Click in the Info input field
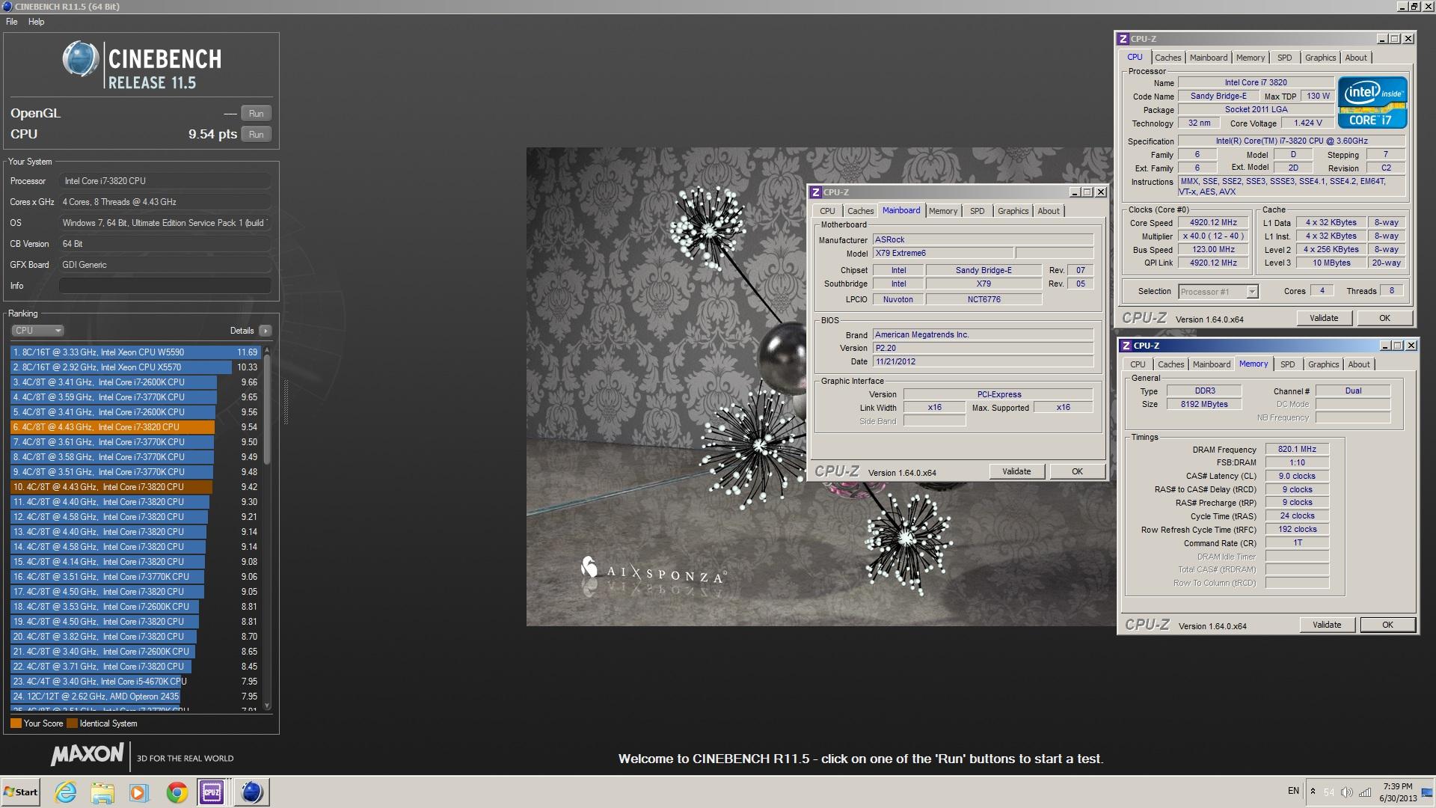Screen dimensions: 1436x808 tap(165, 286)
